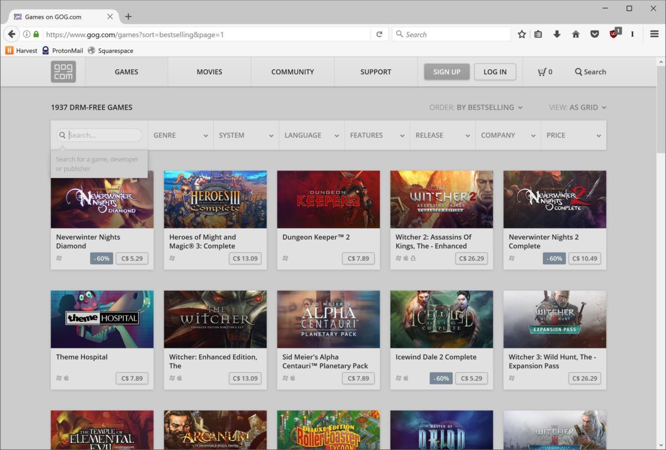Close the Games on GOG.com tab

[110, 17]
